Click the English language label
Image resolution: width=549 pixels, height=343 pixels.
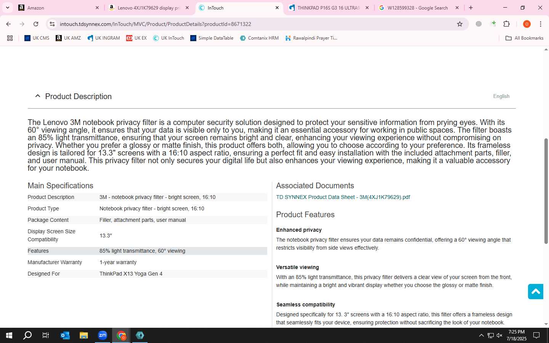(501, 96)
